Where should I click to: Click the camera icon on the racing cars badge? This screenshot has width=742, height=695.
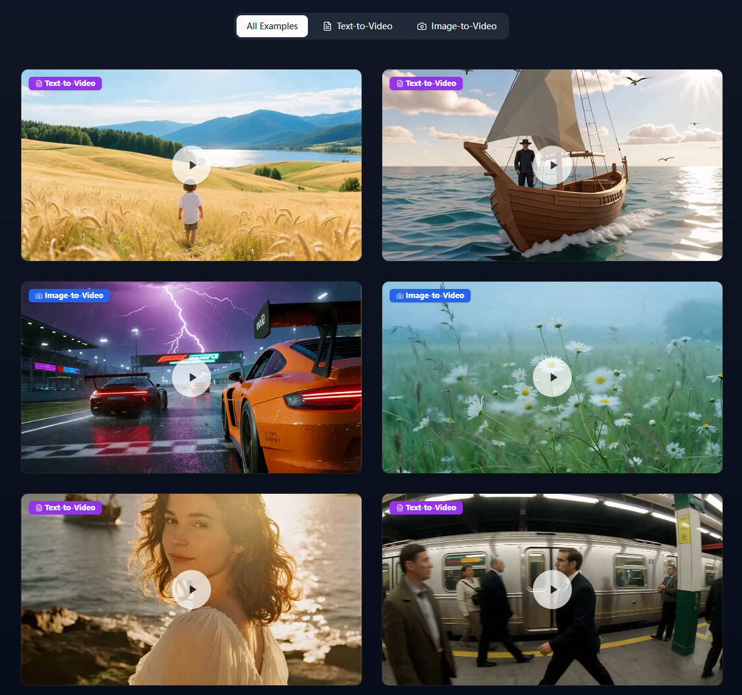38,295
